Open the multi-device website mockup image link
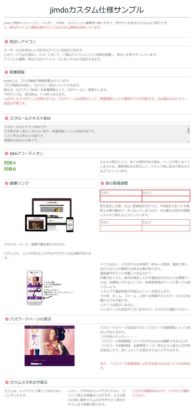Image resolution: width=194 pixels, height=414 pixels. [x=49, y=215]
